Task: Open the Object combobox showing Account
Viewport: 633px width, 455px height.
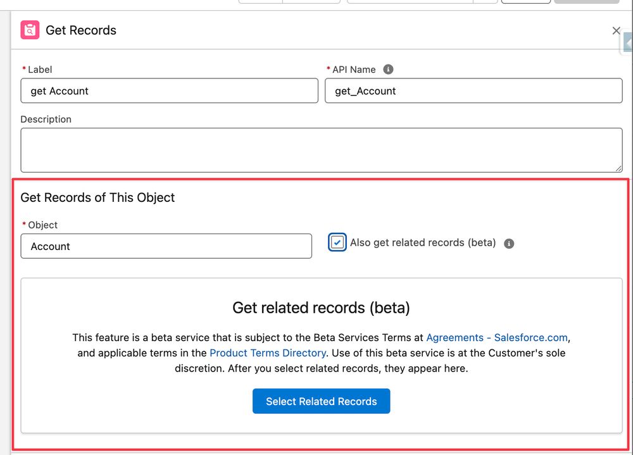Action: click(166, 246)
